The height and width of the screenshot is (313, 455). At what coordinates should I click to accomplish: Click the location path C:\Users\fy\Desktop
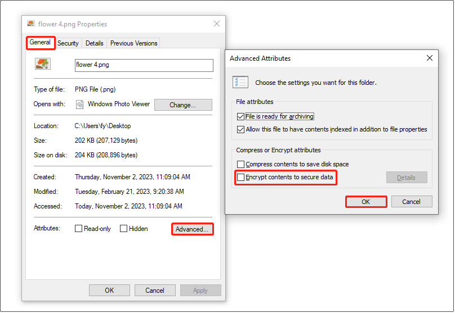[x=102, y=126]
